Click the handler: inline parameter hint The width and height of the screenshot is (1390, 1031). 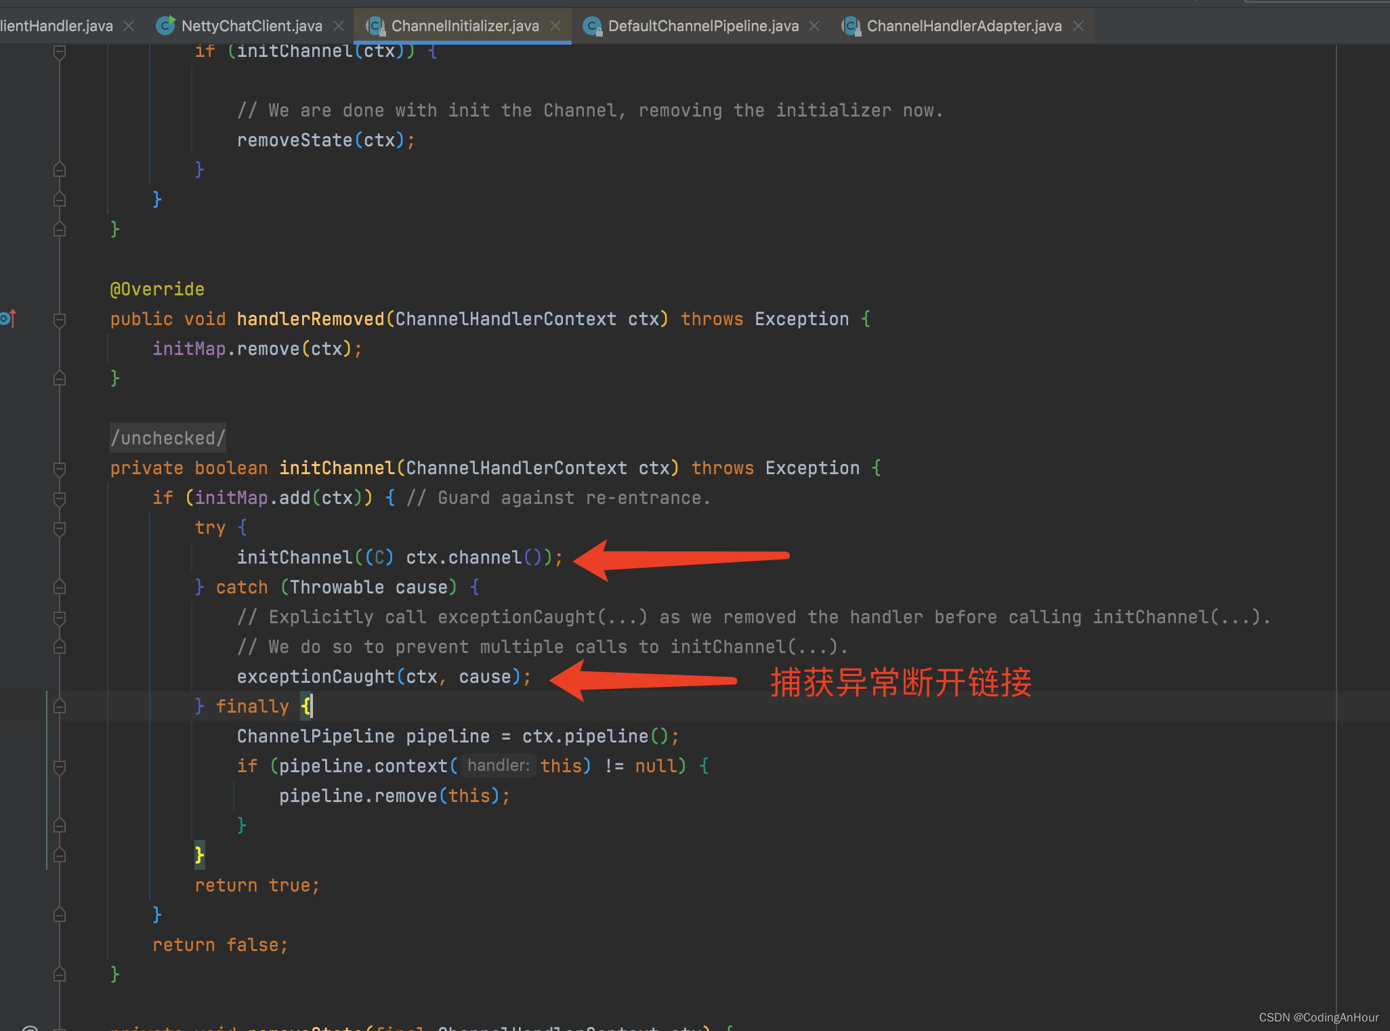499,765
